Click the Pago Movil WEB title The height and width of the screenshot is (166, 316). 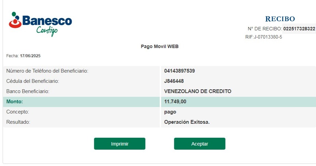tap(160, 46)
